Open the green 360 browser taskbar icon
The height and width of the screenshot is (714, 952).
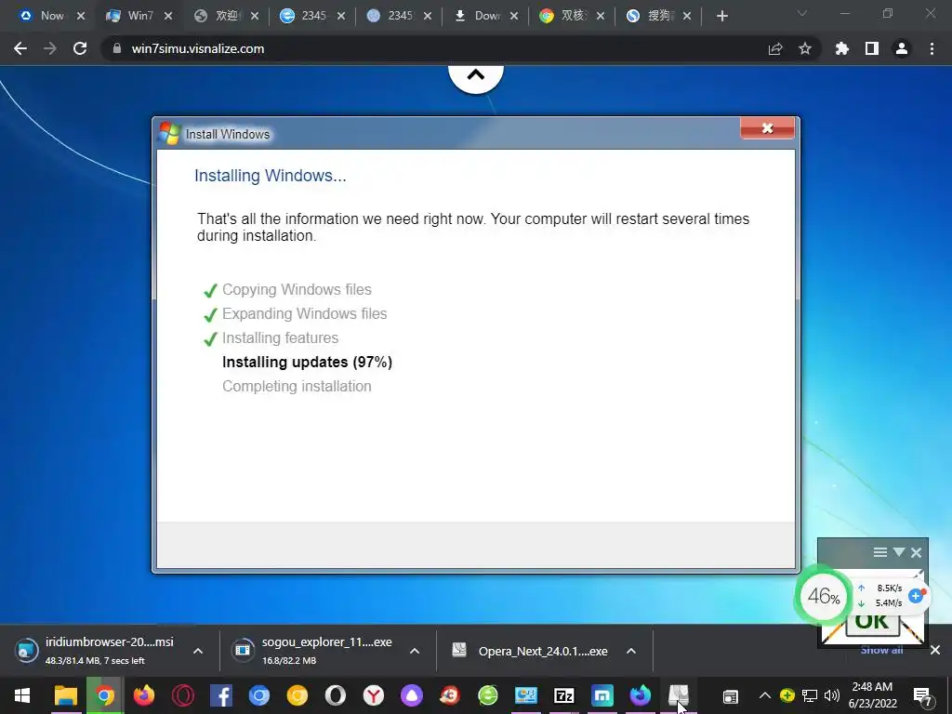tap(487, 695)
